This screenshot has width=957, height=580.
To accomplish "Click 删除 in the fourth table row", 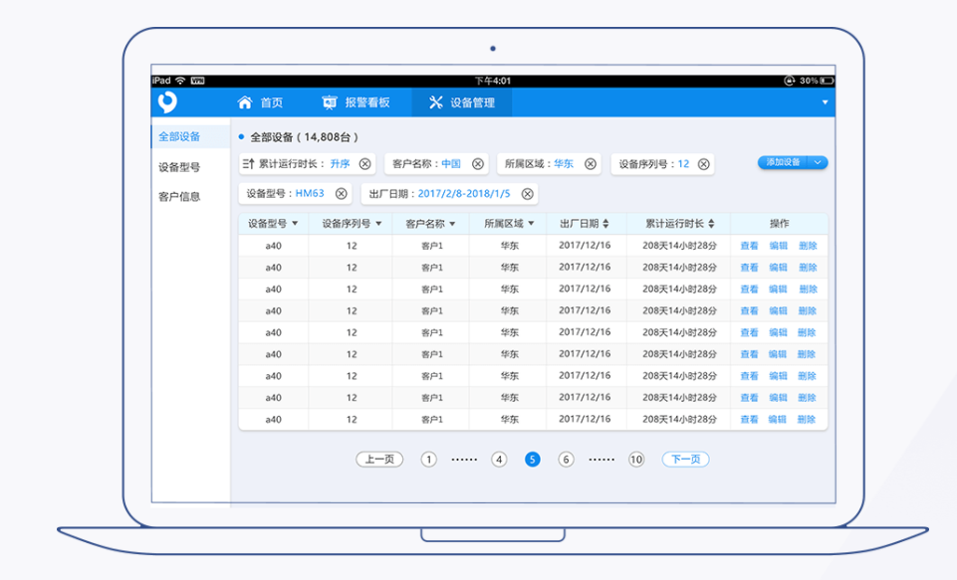I will pyautogui.click(x=808, y=311).
